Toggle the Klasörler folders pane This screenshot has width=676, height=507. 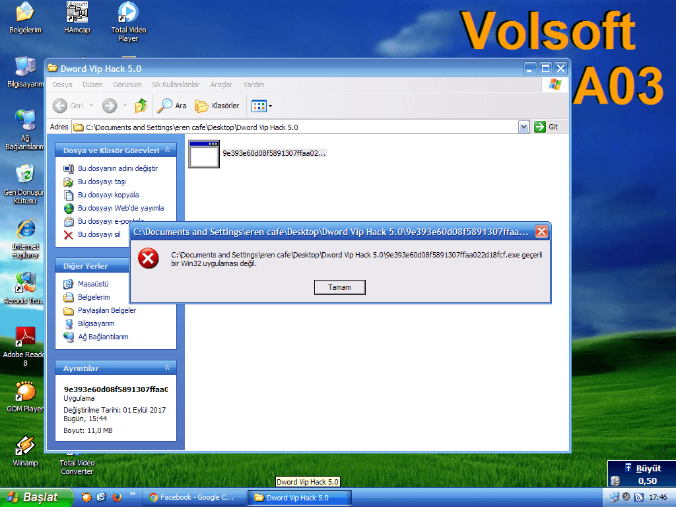point(217,106)
